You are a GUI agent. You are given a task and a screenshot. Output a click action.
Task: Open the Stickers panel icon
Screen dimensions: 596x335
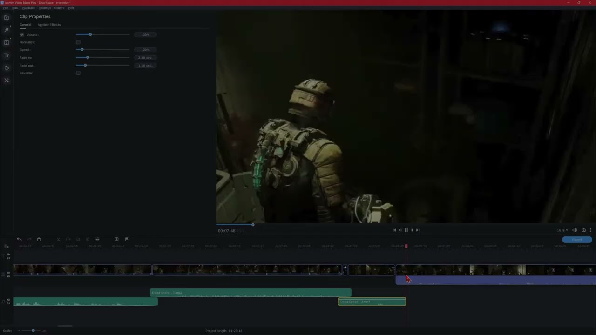(x=7, y=68)
